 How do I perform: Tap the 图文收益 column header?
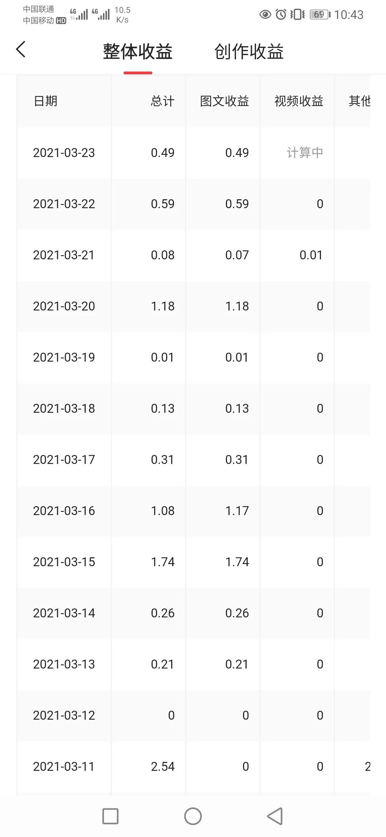click(224, 101)
